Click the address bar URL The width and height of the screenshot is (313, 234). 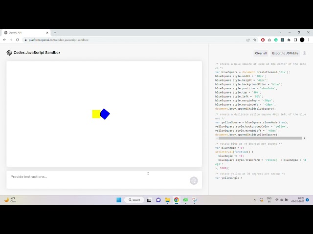[x=59, y=40]
